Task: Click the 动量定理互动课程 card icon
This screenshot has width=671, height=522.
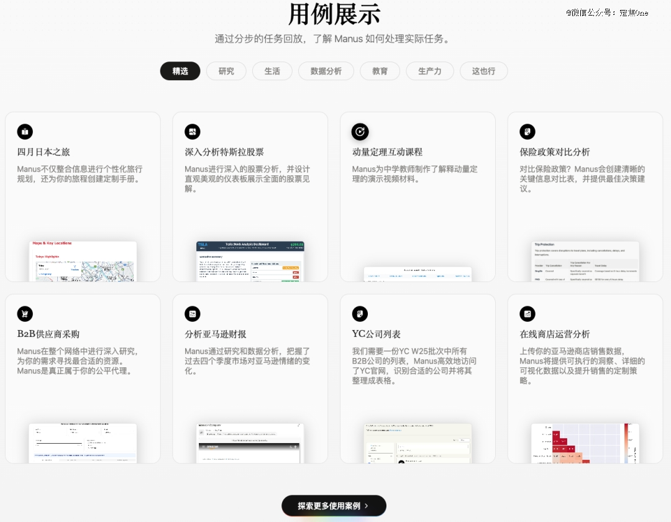Action: coord(360,132)
